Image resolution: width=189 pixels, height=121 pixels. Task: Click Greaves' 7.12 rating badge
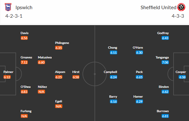24,62
